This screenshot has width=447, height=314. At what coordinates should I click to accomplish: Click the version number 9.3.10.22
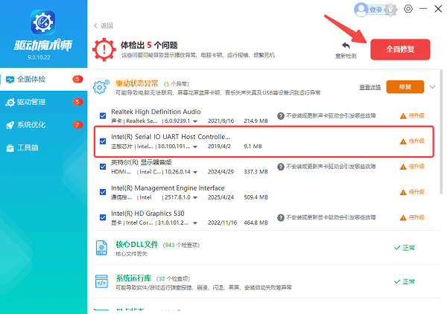click(39, 57)
